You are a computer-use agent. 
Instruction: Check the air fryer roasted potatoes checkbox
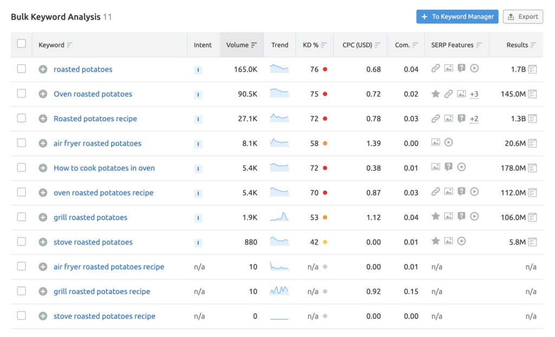pyautogui.click(x=22, y=143)
